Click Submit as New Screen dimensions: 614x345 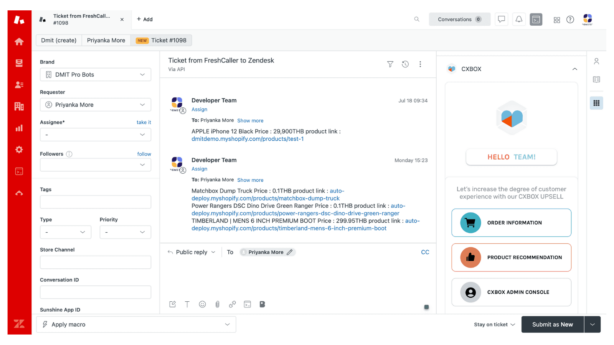pos(553,324)
